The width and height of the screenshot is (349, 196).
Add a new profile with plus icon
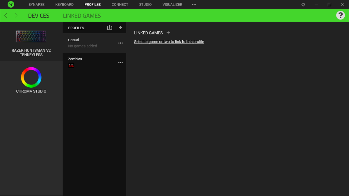pyautogui.click(x=120, y=28)
